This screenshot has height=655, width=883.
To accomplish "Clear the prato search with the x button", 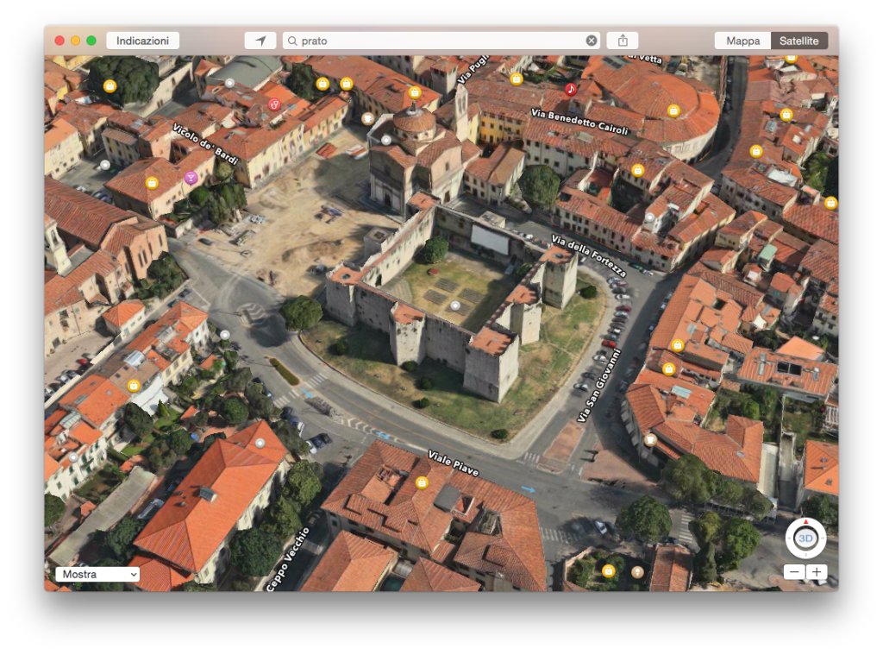I will pos(592,40).
